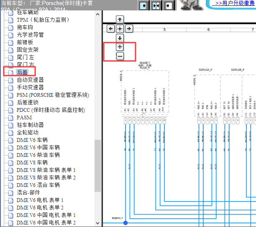The height and width of the screenshot is (227, 256).
Task: Click the column 5 ruler header
Action: (x=164, y=30)
